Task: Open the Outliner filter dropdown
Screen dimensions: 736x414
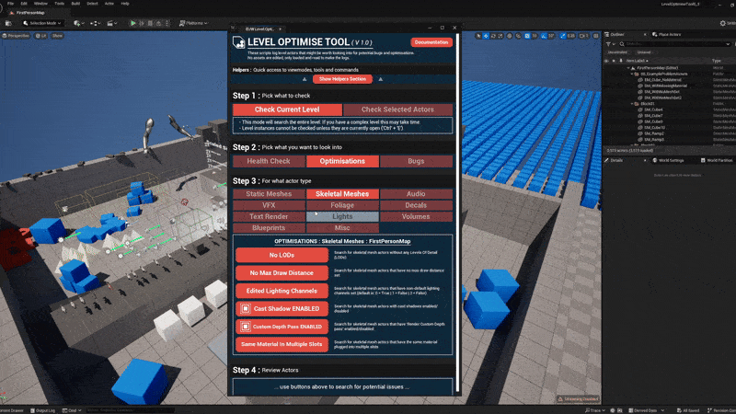Action: click(611, 44)
